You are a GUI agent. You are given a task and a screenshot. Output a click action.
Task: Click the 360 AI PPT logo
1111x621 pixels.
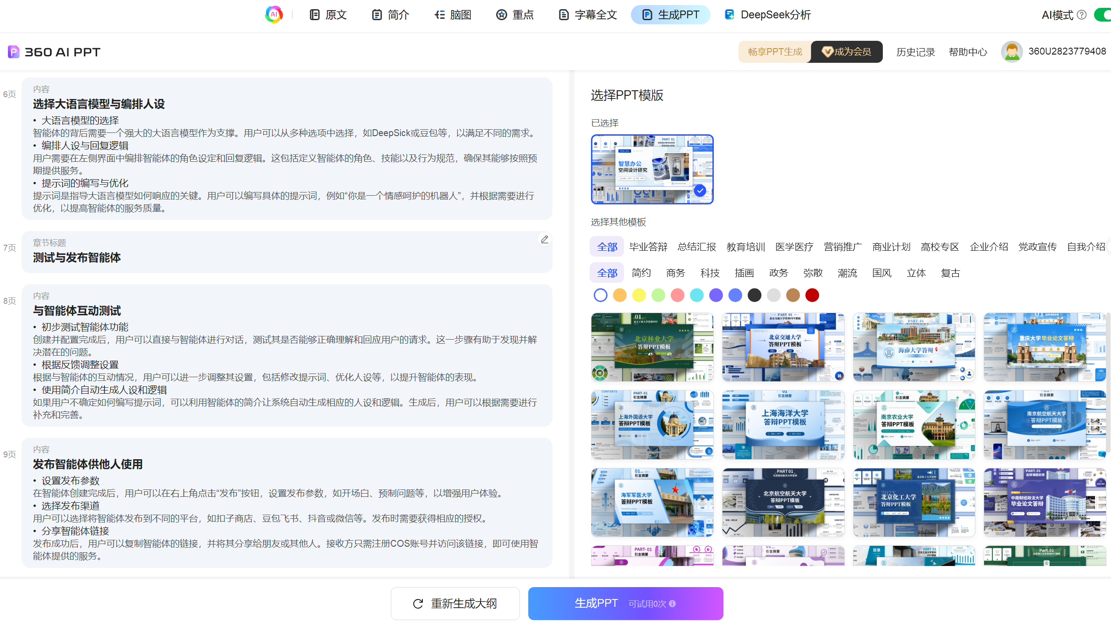coord(54,52)
